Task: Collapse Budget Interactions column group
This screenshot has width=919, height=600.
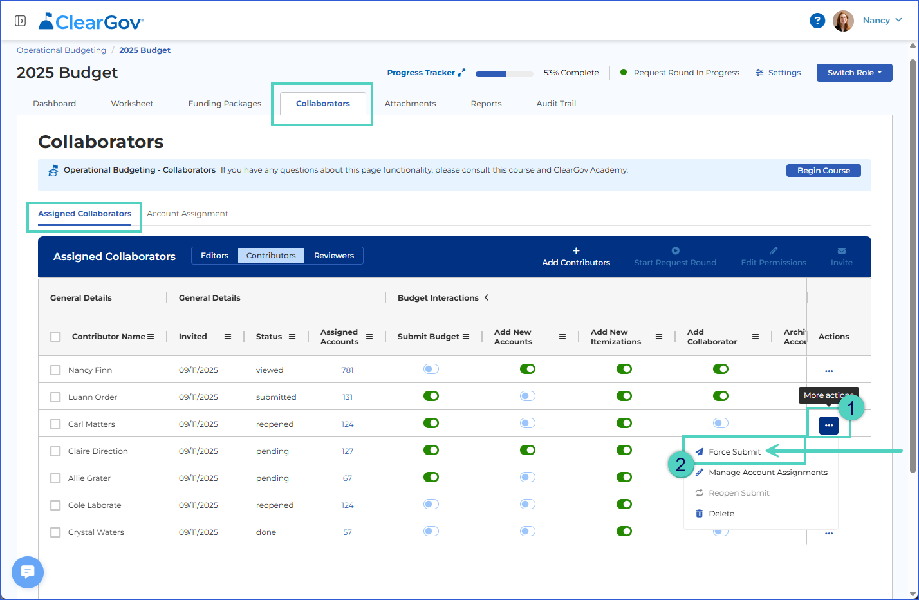Action: pos(487,297)
